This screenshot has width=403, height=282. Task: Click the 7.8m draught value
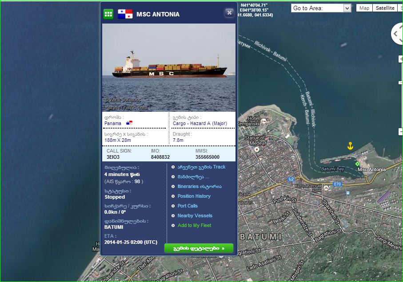point(178,140)
